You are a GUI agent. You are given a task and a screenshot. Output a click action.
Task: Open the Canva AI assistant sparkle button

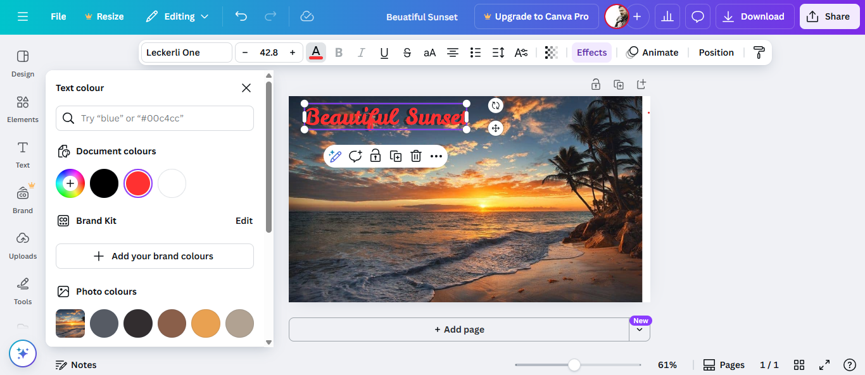[23, 353]
